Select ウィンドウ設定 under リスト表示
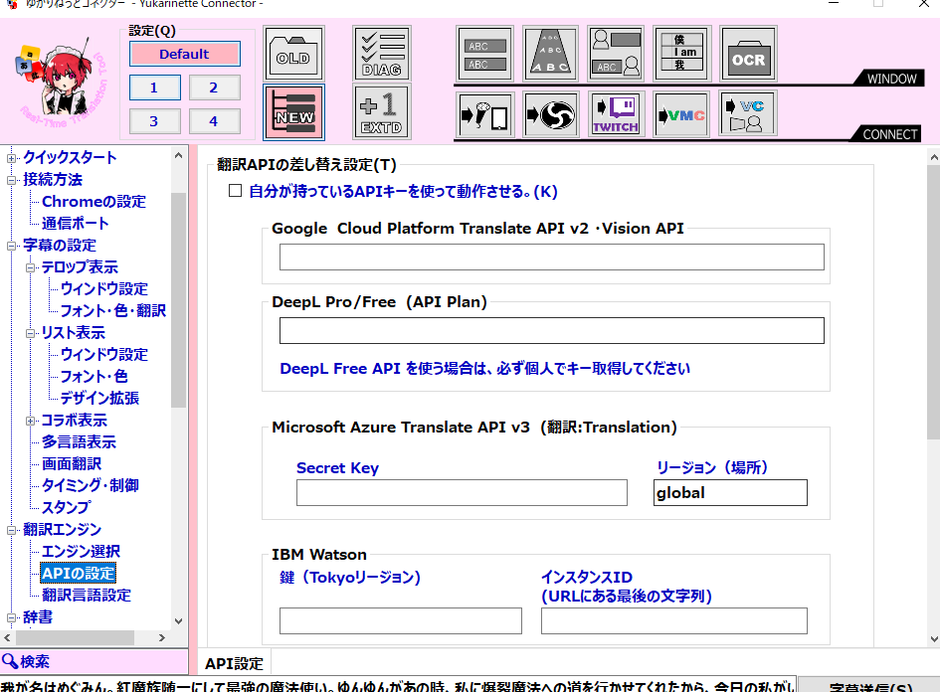 coord(103,355)
